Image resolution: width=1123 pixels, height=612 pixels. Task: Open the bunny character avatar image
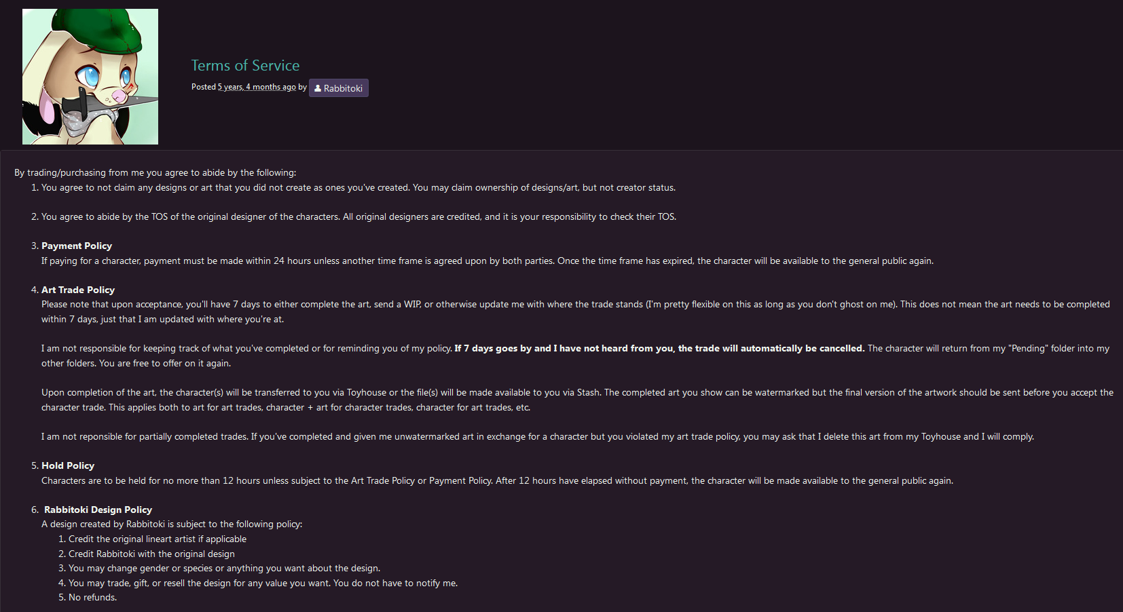90,77
